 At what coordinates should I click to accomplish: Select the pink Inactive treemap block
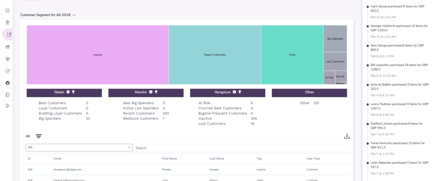click(x=97, y=55)
